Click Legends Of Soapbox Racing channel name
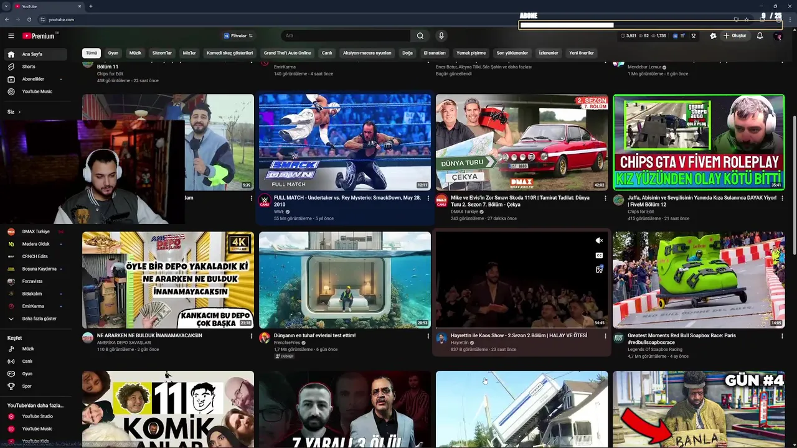The height and width of the screenshot is (448, 797). click(655, 350)
